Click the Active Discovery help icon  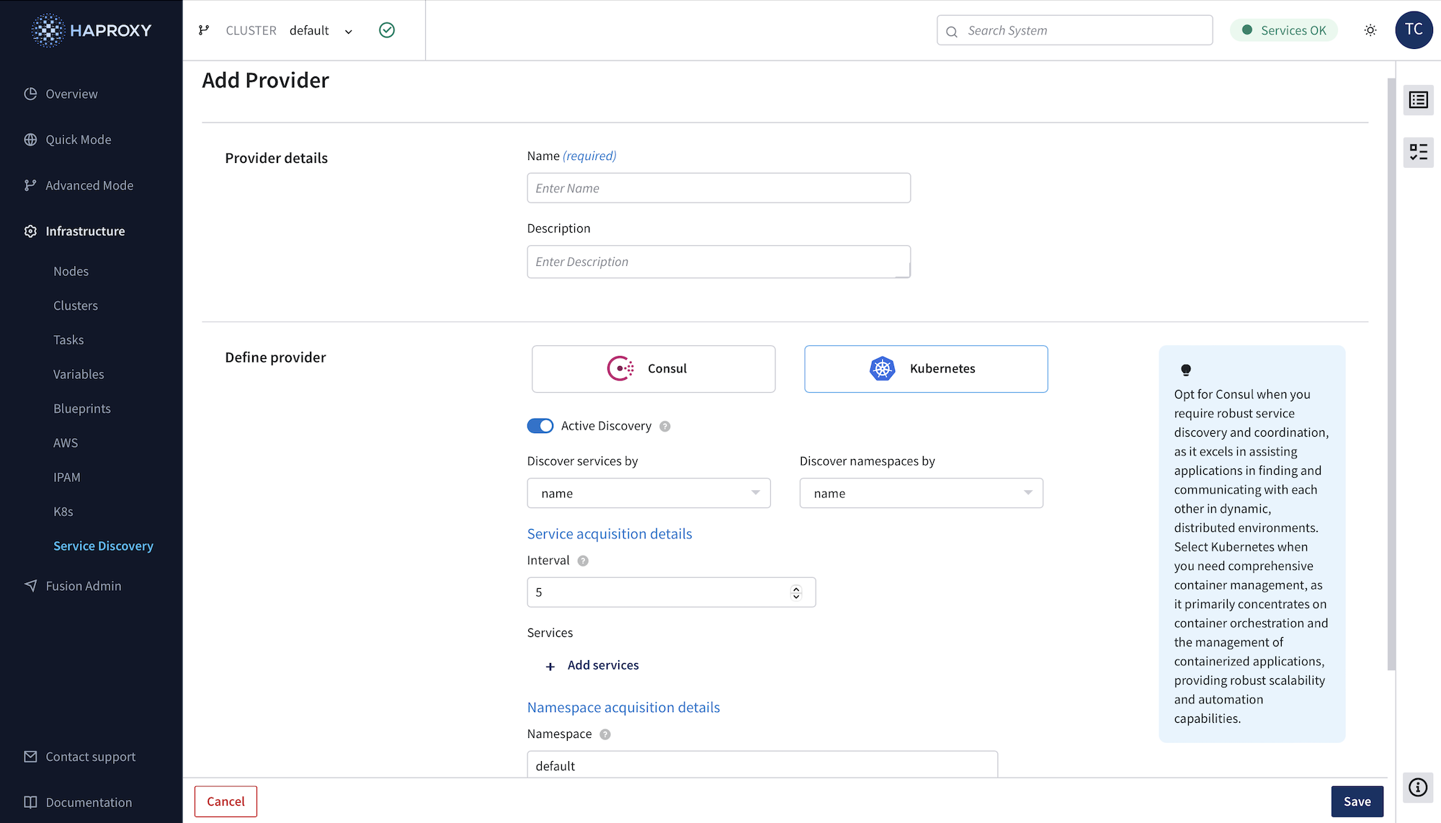tap(665, 427)
